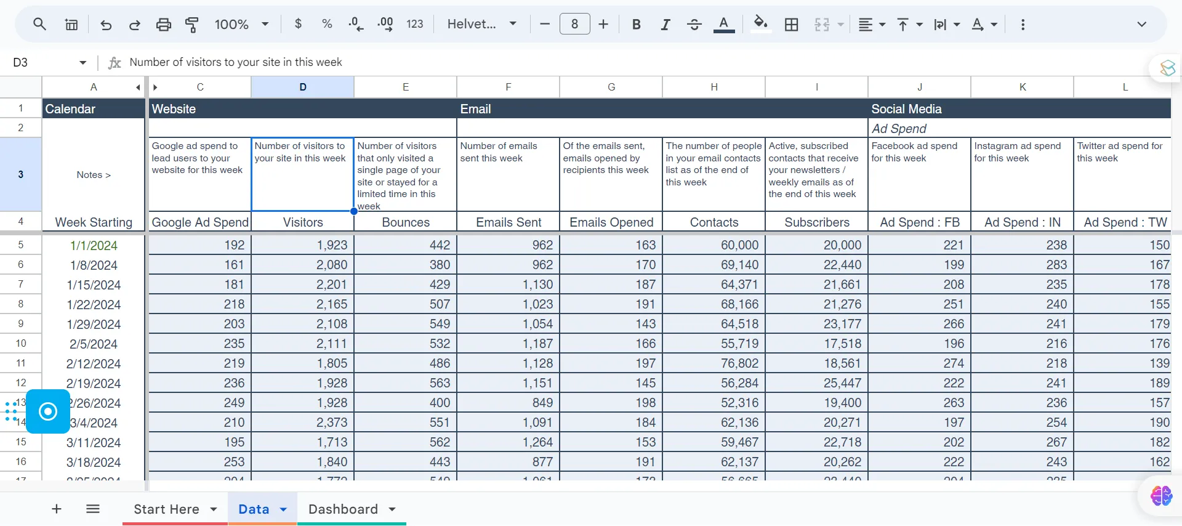Toggle strikethrough formatting
The image size is (1182, 526).
point(694,24)
